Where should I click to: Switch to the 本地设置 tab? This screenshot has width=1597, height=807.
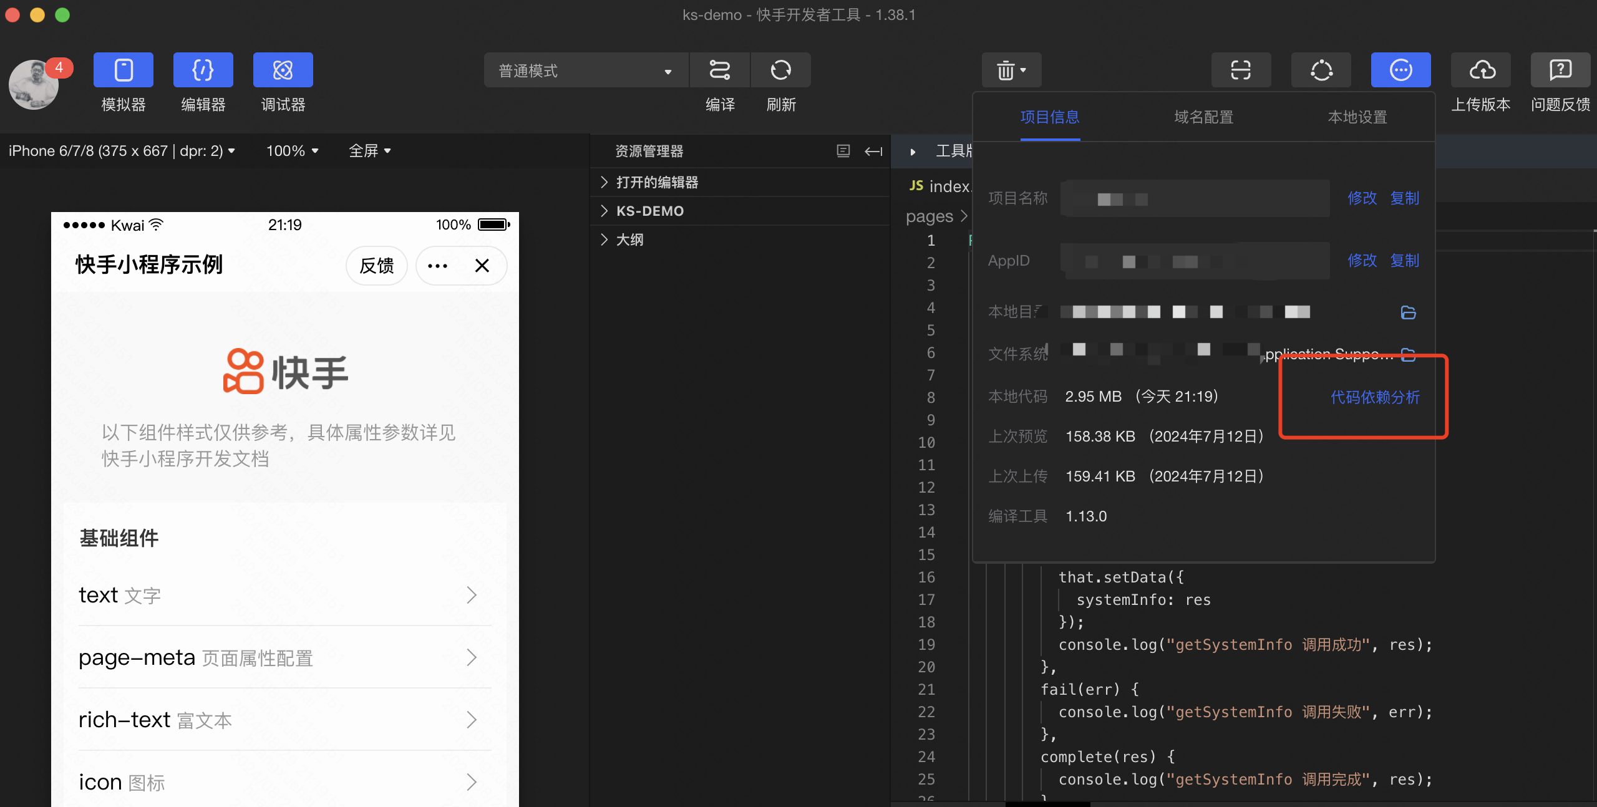(1357, 117)
